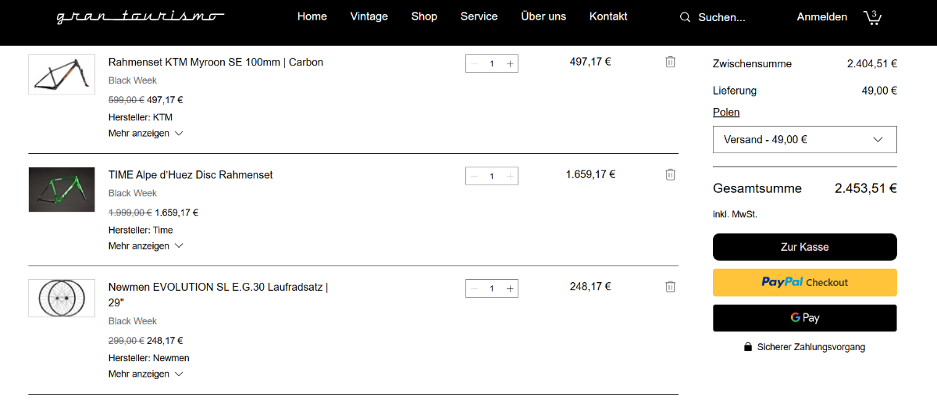
Task: Delete KTM Myroon frameset from cart
Action: (x=670, y=62)
